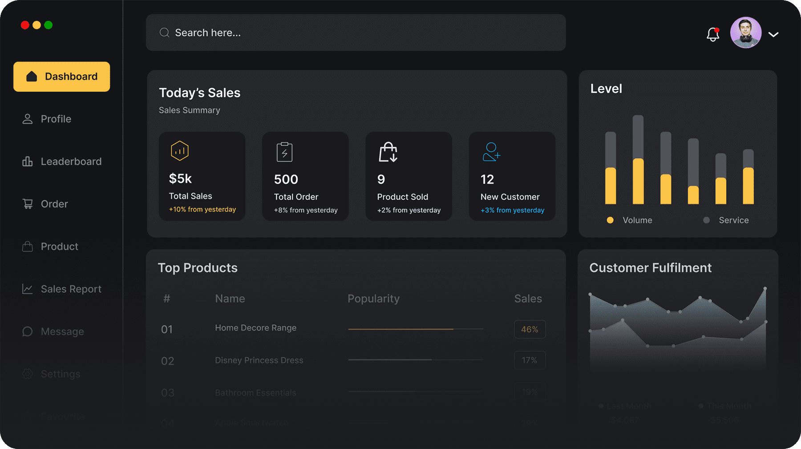Click the Home Decore Range popularity bar
The width and height of the screenshot is (801, 449).
point(415,329)
